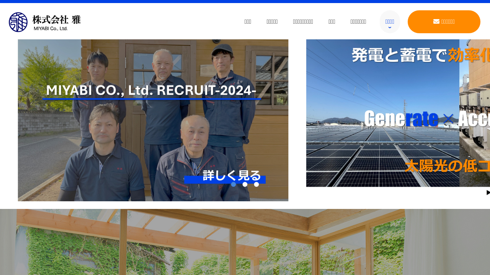The image size is (490, 275).
Task: Click the circular MIYABI logo emblem
Action: click(x=18, y=22)
